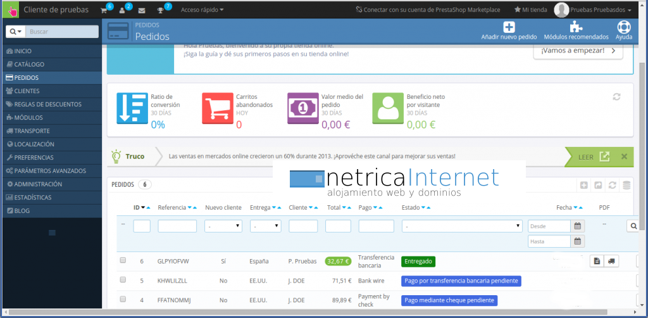
Task: Export the Pedidos list
Action: 598,186
